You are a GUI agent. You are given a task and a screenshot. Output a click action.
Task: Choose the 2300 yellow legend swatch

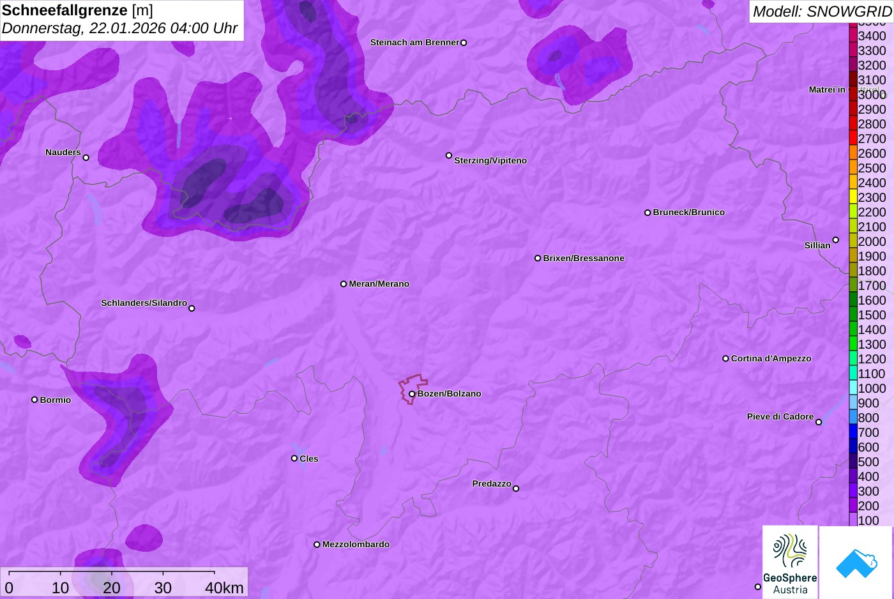853,197
